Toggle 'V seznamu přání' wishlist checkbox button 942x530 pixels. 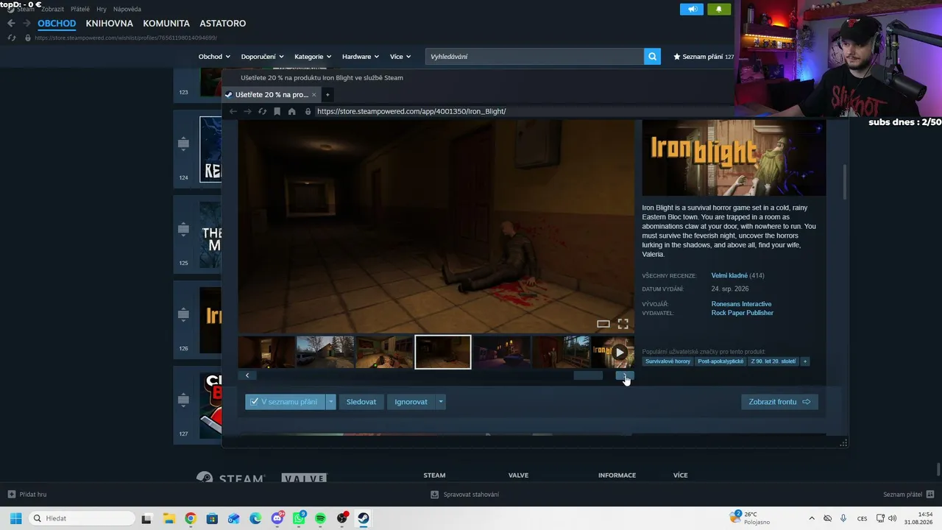point(285,402)
